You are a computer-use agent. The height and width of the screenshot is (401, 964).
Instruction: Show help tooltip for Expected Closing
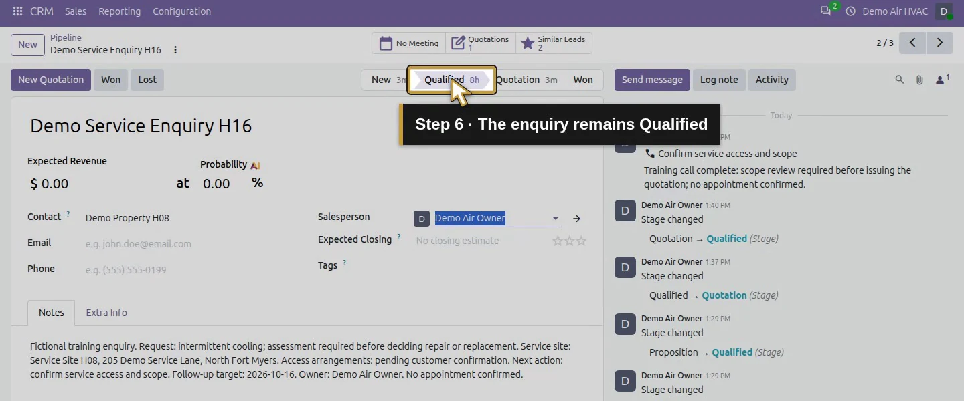(x=399, y=237)
